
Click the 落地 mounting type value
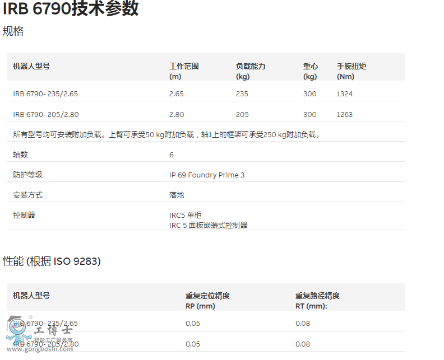177,195
